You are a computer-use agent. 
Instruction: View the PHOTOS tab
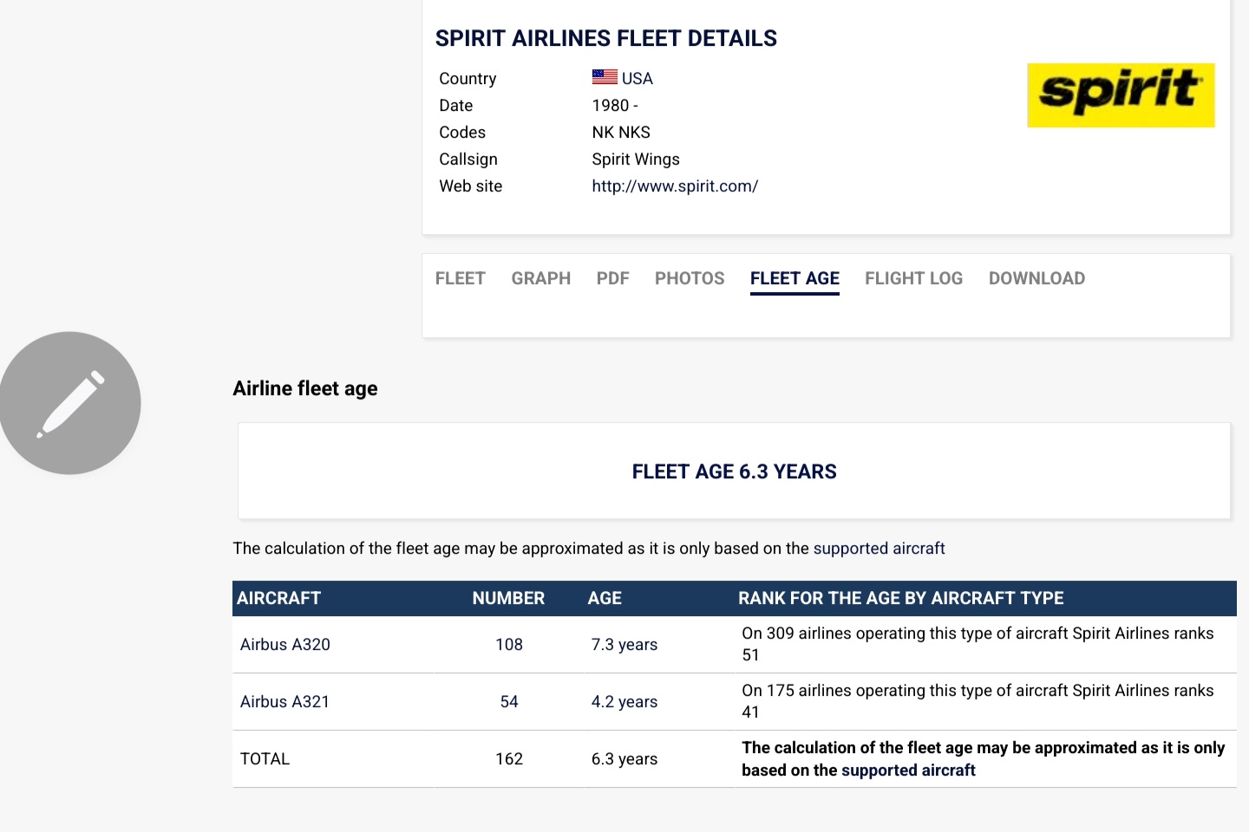(x=690, y=278)
